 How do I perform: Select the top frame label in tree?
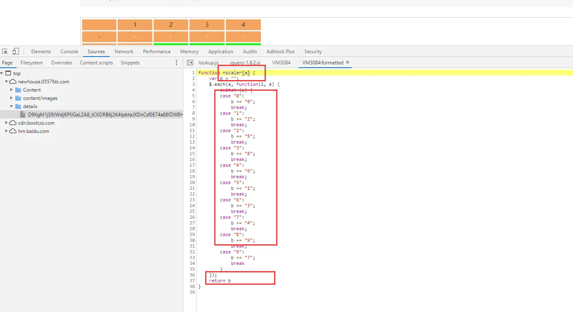click(x=17, y=73)
